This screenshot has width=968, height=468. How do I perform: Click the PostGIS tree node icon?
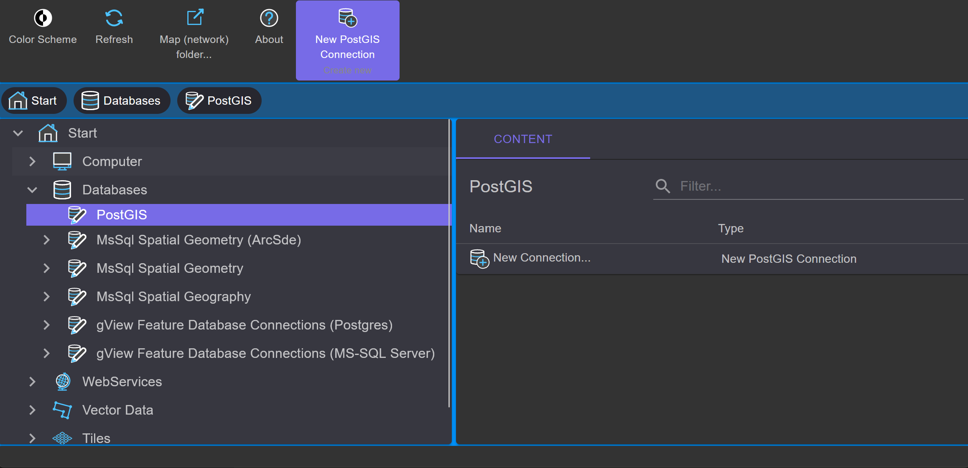coord(77,215)
